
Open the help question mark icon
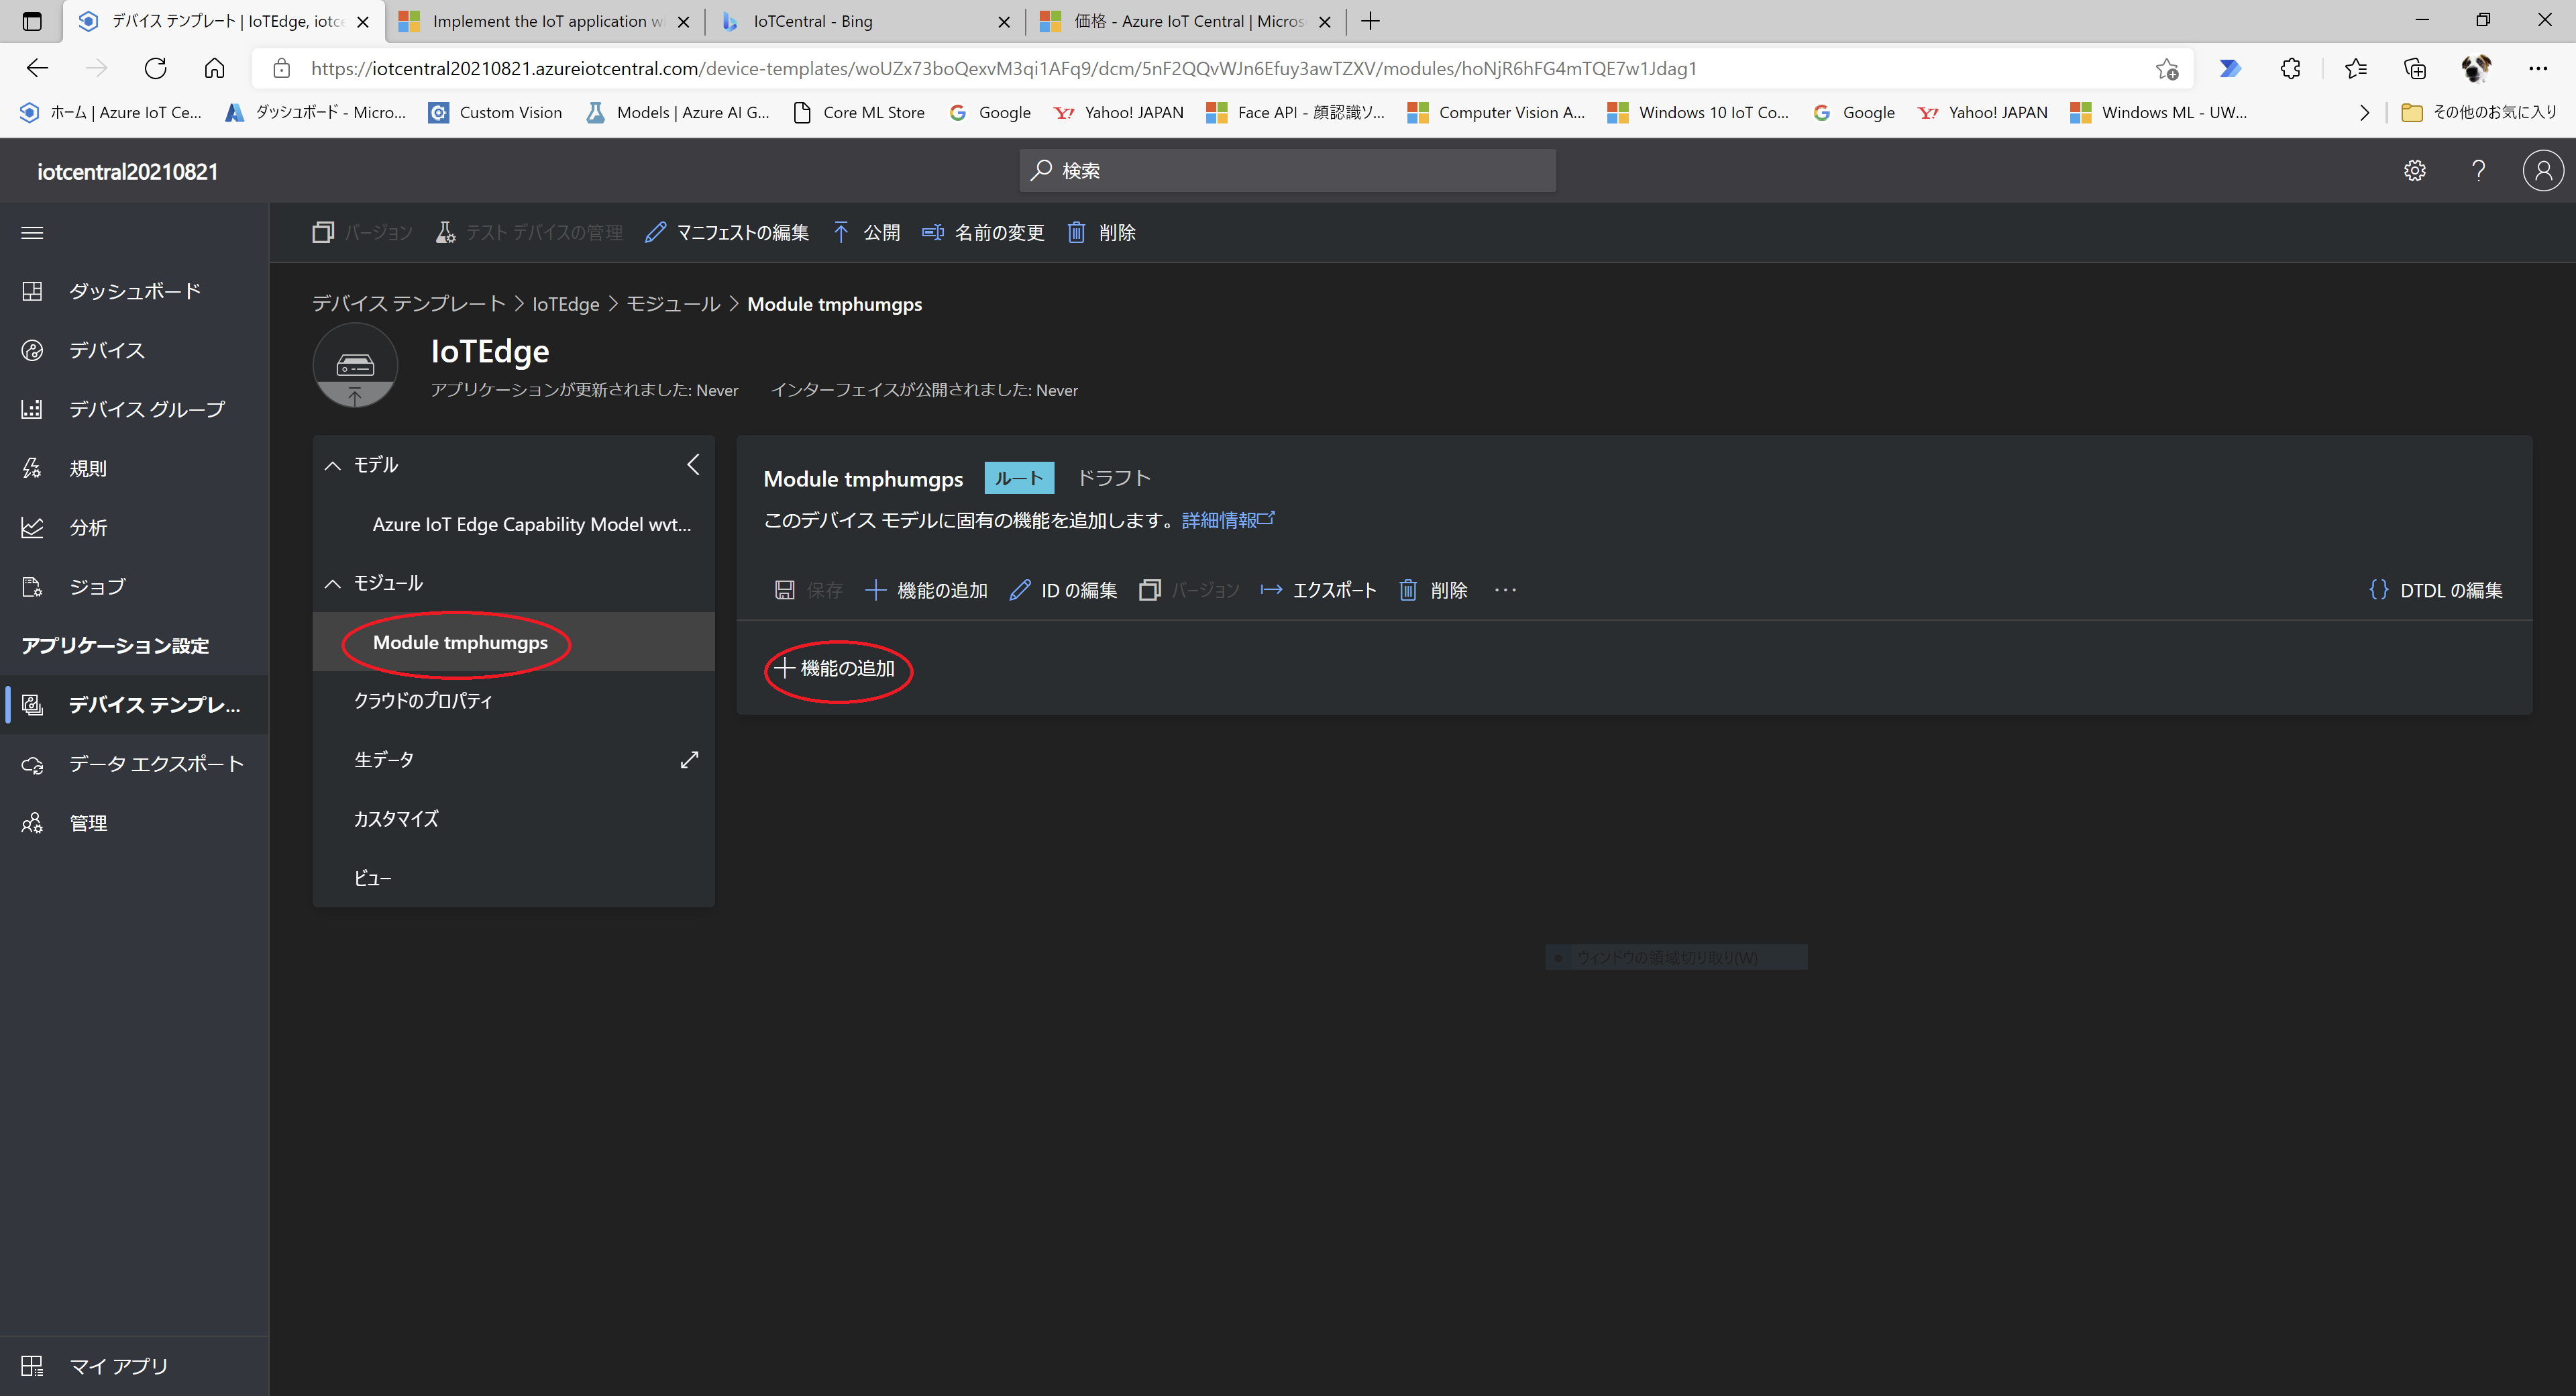point(2478,170)
